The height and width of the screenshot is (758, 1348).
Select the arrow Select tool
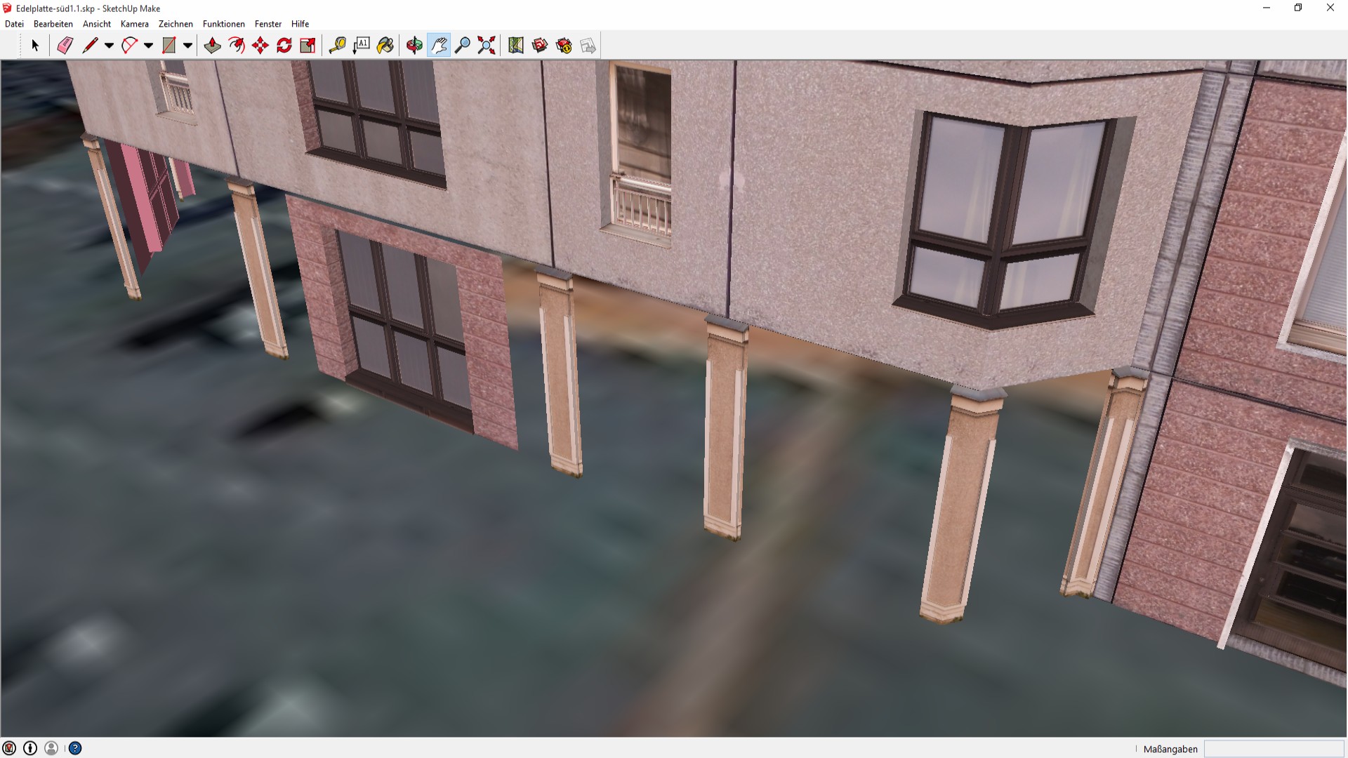point(35,46)
